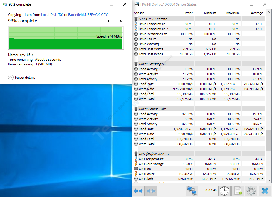Open sensor settings with the gear icon
Image resolution: width=272 pixels, height=197 pixels.
coord(251,191)
